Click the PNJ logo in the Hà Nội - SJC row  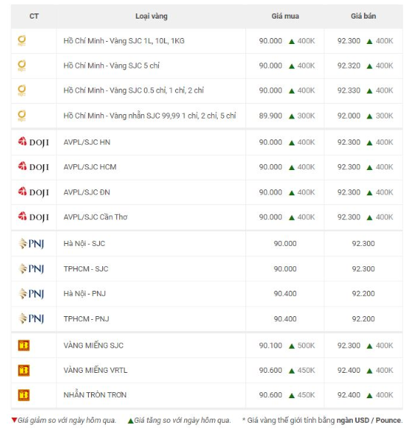click(x=31, y=244)
